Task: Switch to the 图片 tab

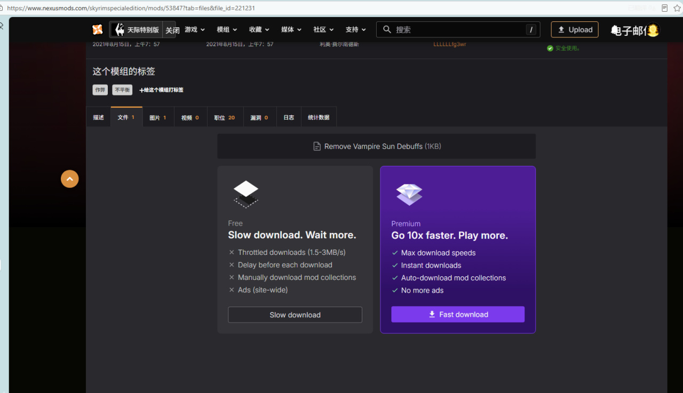Action: coord(158,117)
